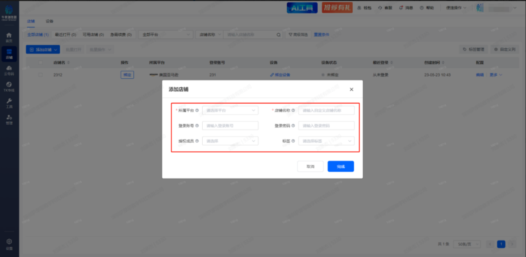Click the help icon beside 所属平台

pyautogui.click(x=197, y=110)
